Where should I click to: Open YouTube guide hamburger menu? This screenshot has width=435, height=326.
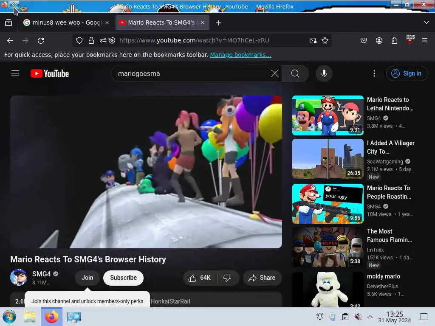point(15,73)
